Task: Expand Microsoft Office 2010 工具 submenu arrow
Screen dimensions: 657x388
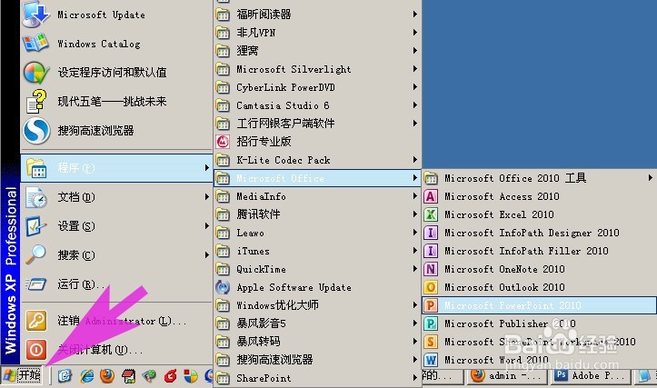Action: (x=650, y=178)
